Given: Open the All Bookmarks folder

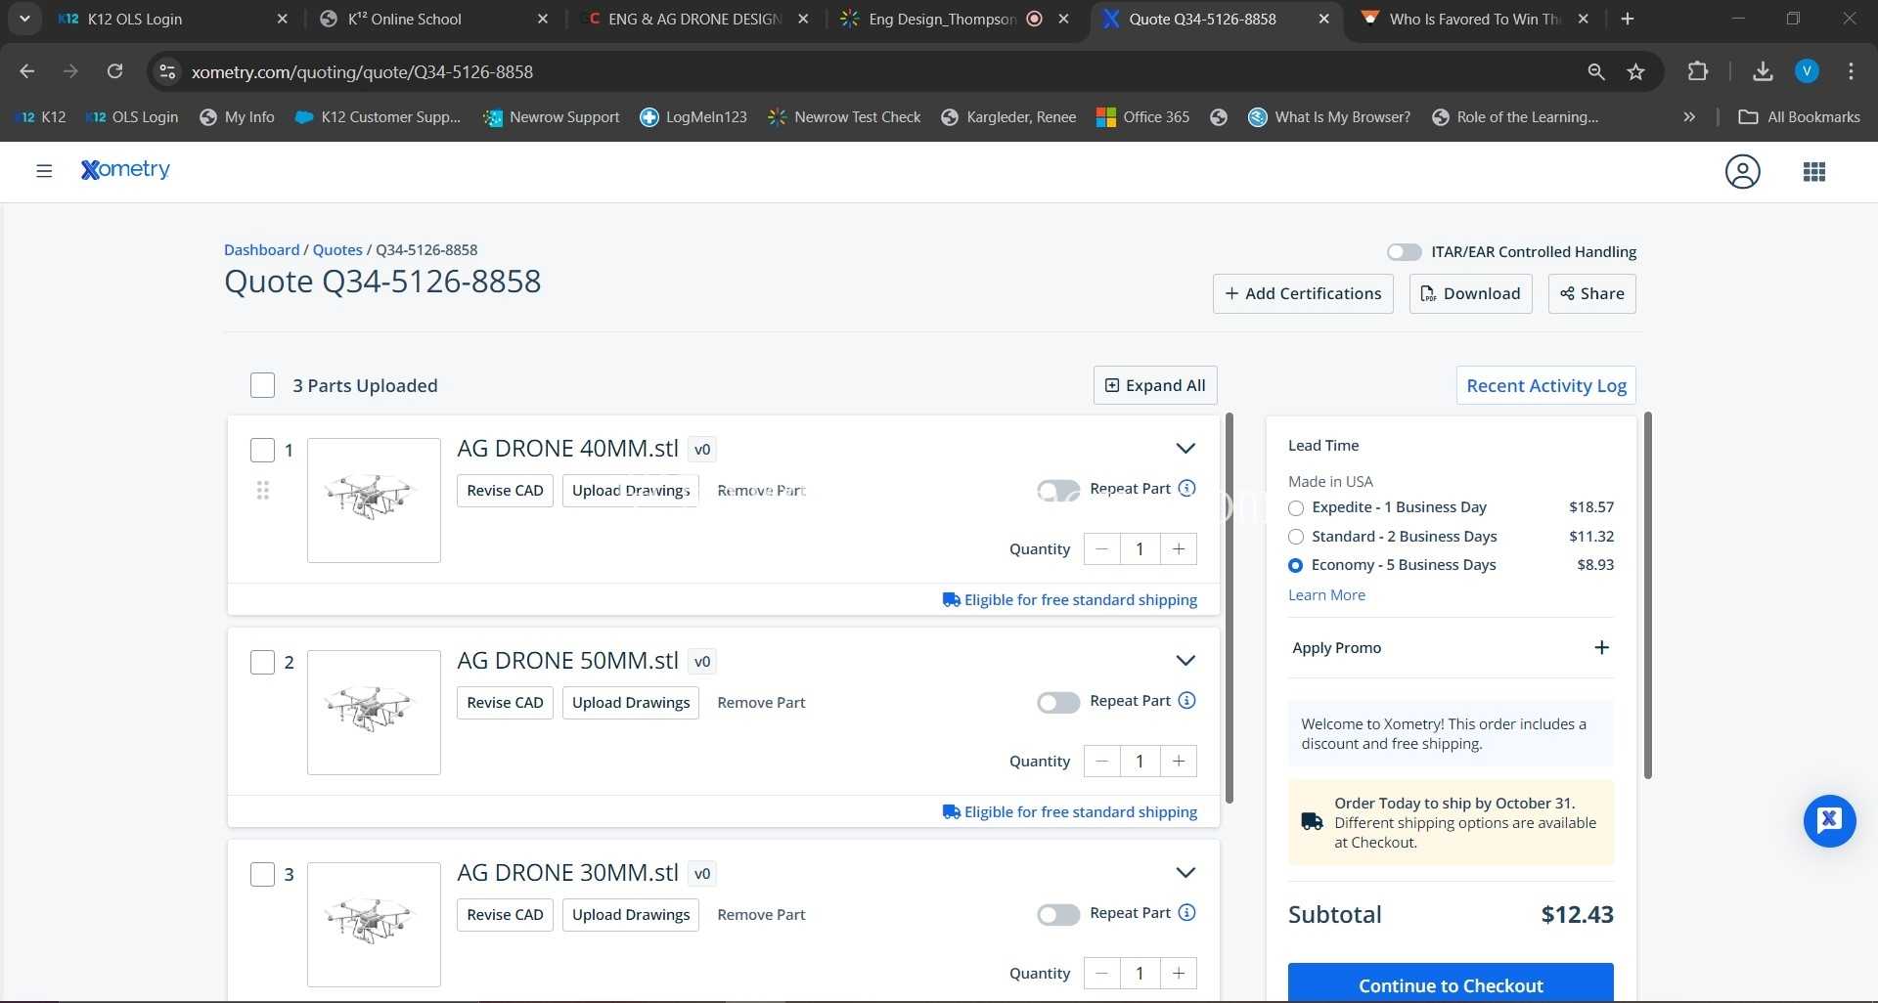Looking at the screenshot, I should point(1800,117).
